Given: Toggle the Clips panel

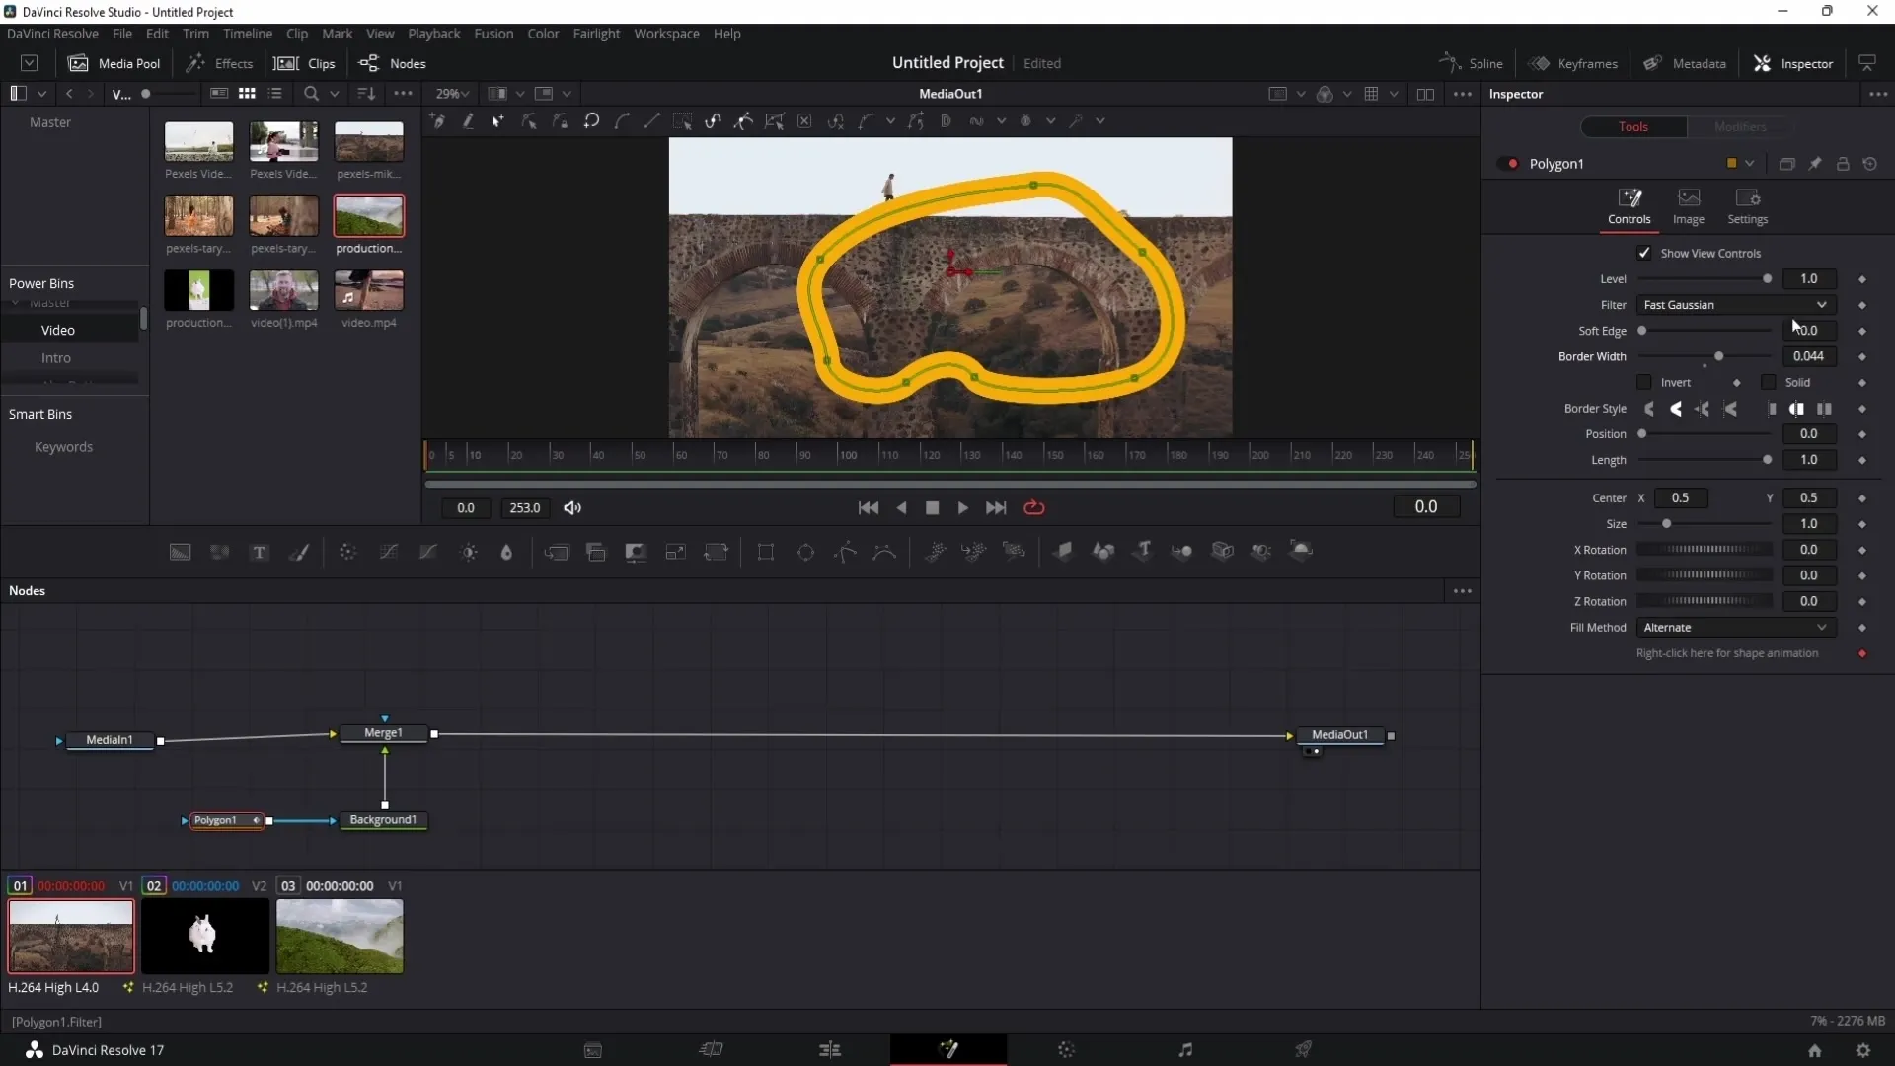Looking at the screenshot, I should (305, 63).
